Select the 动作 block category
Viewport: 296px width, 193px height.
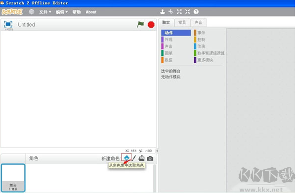coord(176,33)
